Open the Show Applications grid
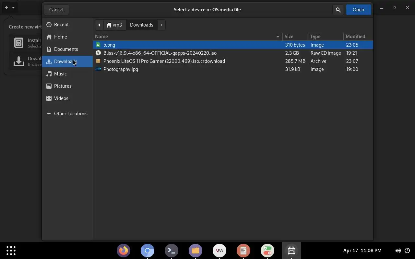 pos(11,251)
